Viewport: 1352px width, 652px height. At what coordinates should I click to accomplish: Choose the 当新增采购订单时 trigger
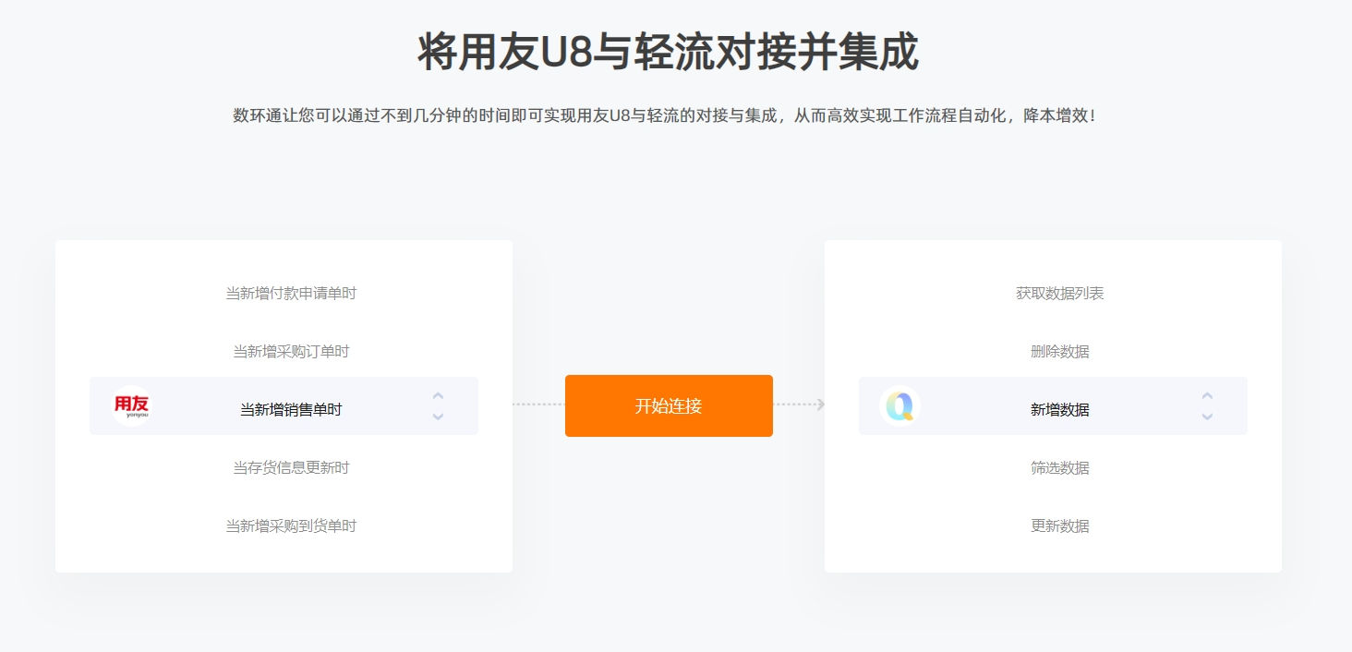pos(291,352)
